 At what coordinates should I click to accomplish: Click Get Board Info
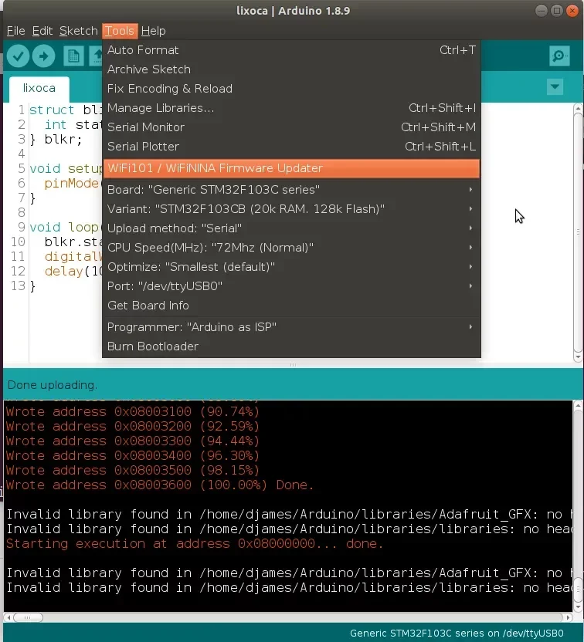tap(291, 305)
